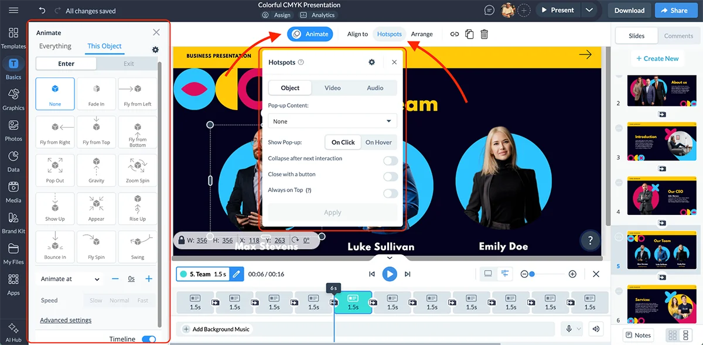703x345 pixels.
Task: Select the Fade In animation
Action: pyautogui.click(x=96, y=94)
